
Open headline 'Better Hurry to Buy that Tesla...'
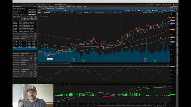(x=27, y=30)
